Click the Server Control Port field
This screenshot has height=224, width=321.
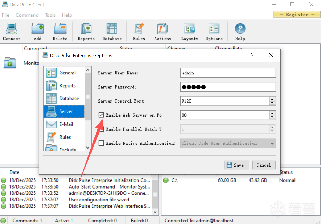coord(224,101)
